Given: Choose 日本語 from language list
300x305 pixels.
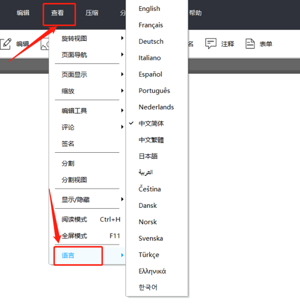Looking at the screenshot, I should click(148, 156).
